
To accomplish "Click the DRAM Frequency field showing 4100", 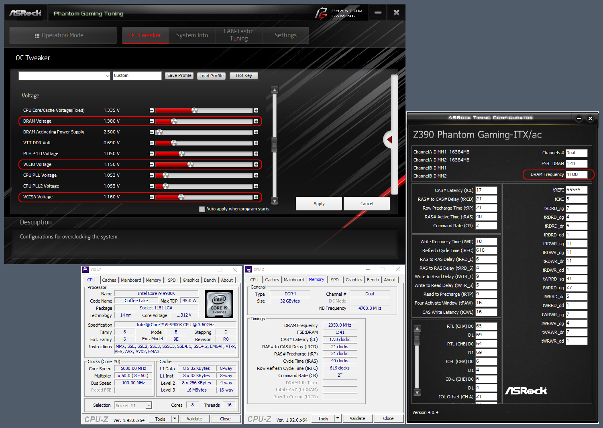I will tap(577, 174).
